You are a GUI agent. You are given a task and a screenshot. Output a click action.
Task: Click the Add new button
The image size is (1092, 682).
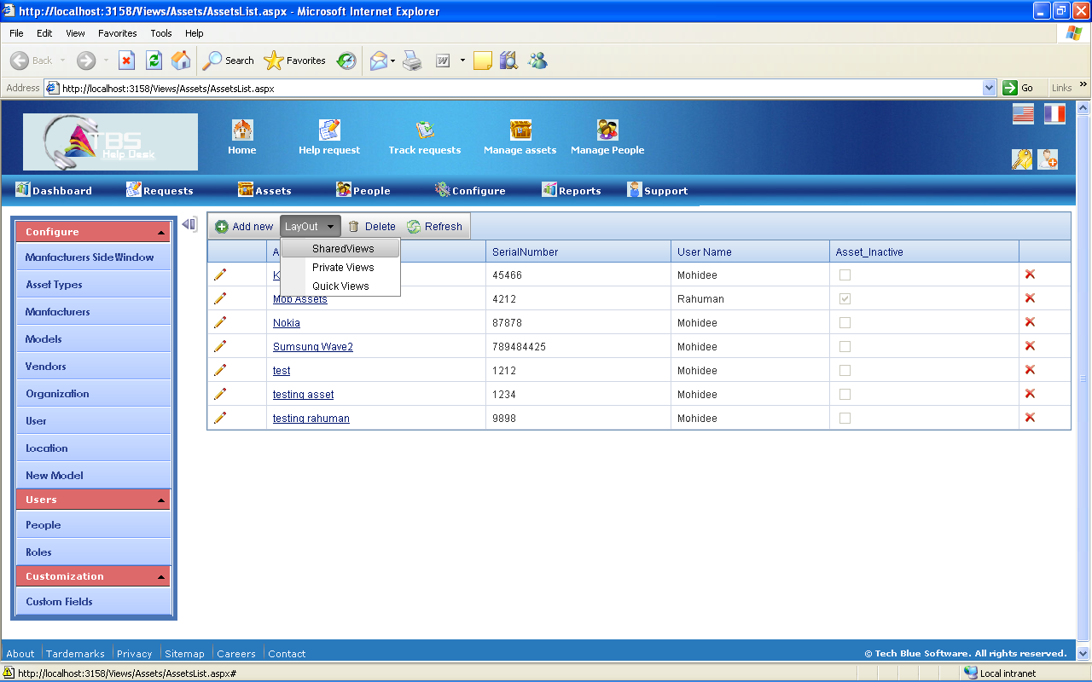pyautogui.click(x=244, y=226)
